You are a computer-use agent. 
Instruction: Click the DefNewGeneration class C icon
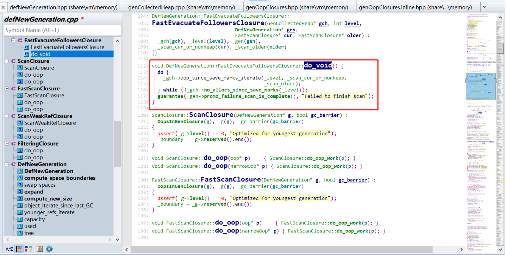pyautogui.click(x=13, y=164)
